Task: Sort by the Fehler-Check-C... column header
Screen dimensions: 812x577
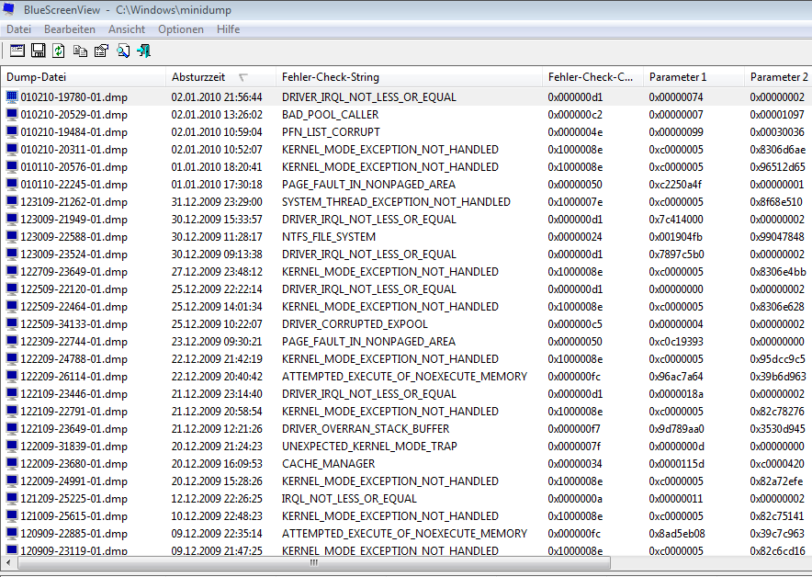Action: tap(592, 77)
